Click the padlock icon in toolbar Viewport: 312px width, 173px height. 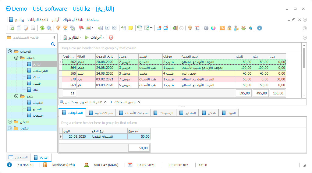229,28
